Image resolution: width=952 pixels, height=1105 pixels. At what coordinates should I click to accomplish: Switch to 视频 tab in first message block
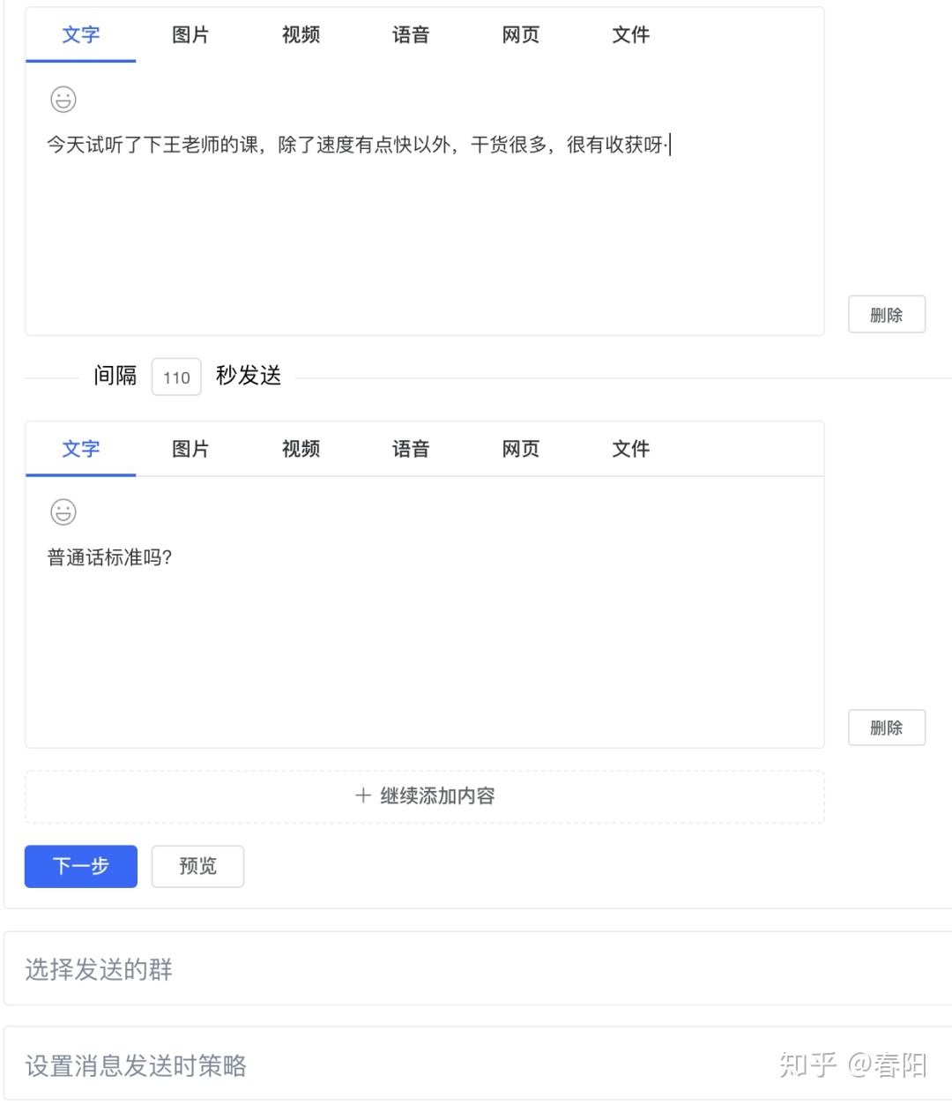click(x=301, y=35)
